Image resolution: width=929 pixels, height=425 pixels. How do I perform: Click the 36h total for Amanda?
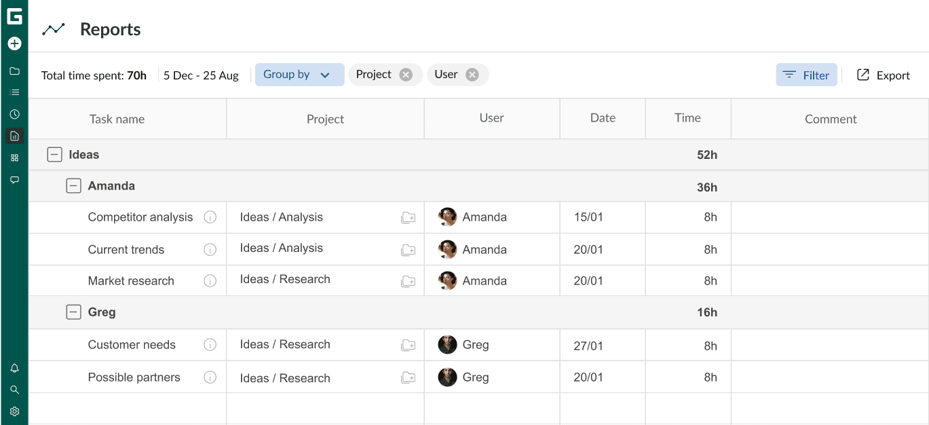tap(707, 187)
